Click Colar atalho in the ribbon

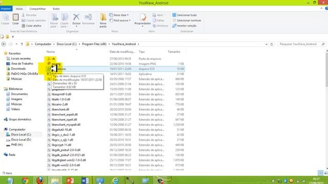[32, 26]
